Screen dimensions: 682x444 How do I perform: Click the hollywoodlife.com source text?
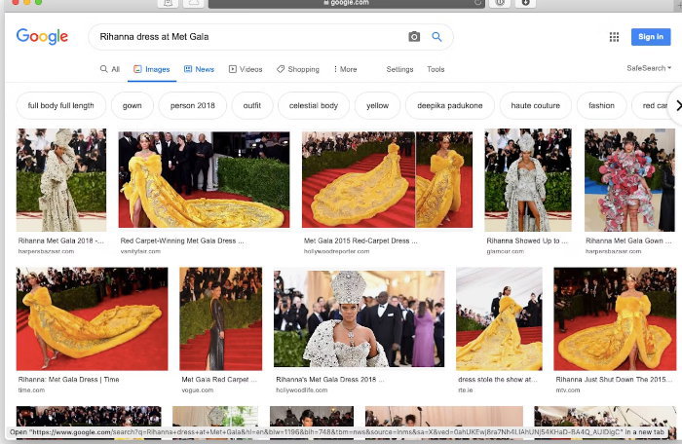point(302,390)
